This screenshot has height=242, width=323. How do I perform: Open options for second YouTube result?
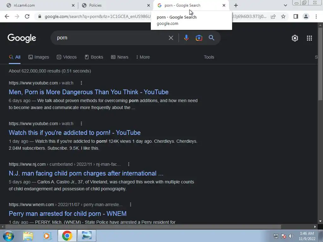pyautogui.click(x=81, y=124)
